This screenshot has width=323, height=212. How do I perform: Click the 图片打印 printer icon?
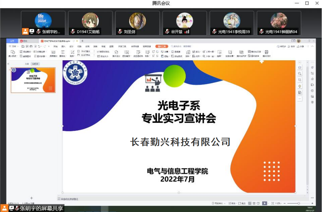click(x=266, y=52)
